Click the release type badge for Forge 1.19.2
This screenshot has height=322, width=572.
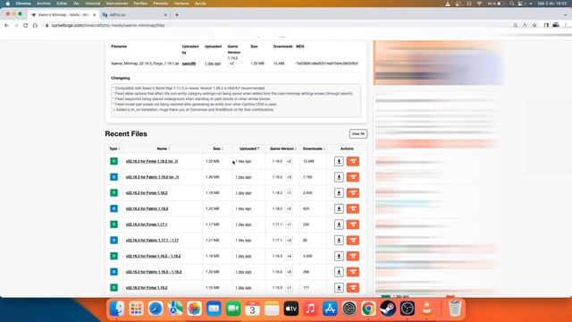[x=114, y=161]
